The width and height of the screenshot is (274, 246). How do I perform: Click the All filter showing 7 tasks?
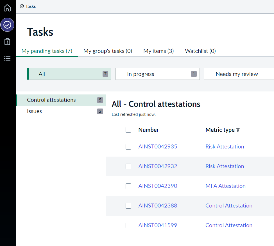(69, 74)
